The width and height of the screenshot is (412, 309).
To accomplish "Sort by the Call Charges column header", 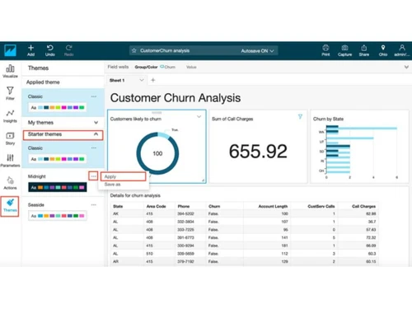I will point(363,206).
